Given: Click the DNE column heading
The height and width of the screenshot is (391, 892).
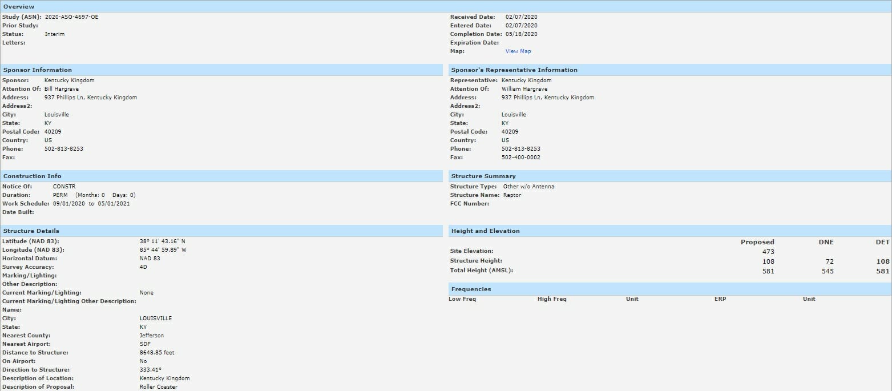Looking at the screenshot, I should [826, 242].
